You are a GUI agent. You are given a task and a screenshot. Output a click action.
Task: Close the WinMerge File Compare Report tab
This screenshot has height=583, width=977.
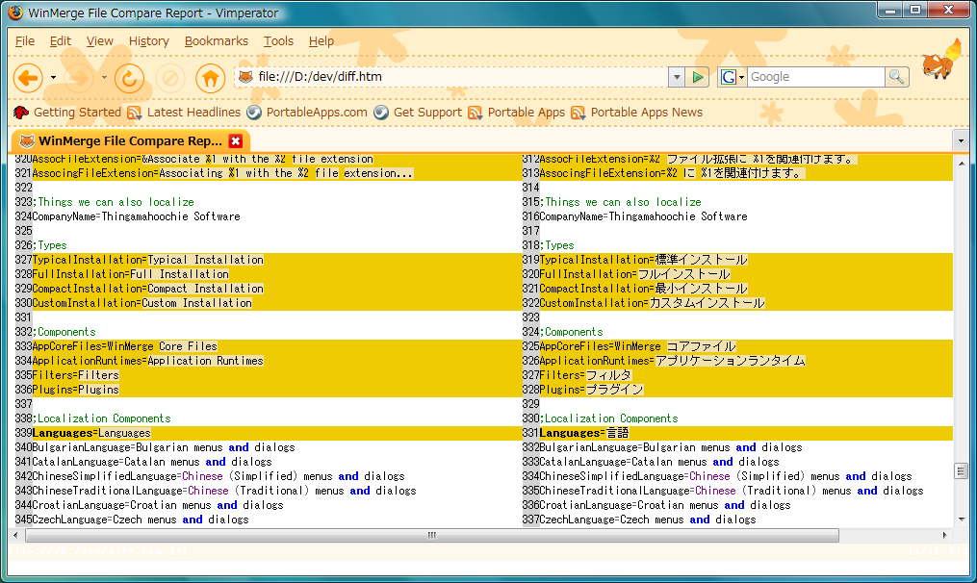point(236,140)
